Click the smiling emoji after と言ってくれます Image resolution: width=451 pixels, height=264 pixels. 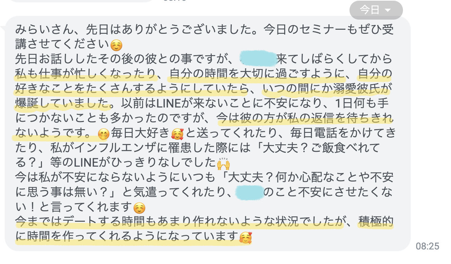click(139, 206)
